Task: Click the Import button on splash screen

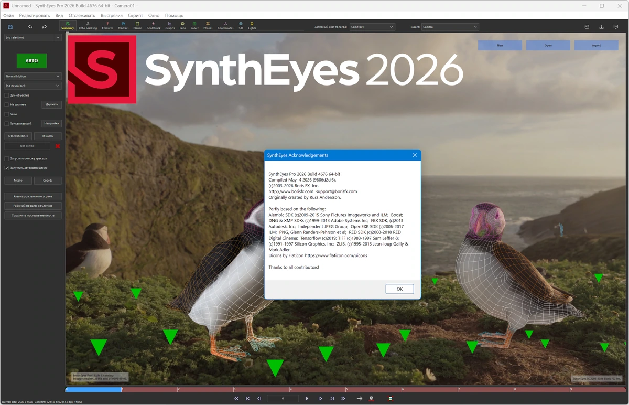Action: pyautogui.click(x=596, y=46)
